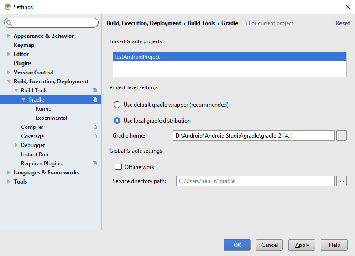Click the project-scope icon on the Gradle row
This screenshot has height=256, width=355.
coord(94,100)
